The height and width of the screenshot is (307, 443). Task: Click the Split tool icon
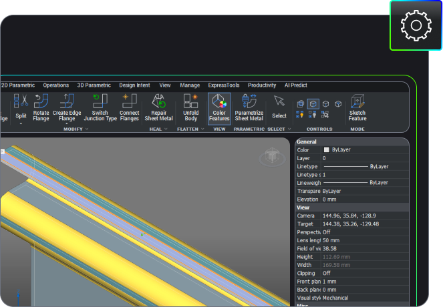(21, 101)
